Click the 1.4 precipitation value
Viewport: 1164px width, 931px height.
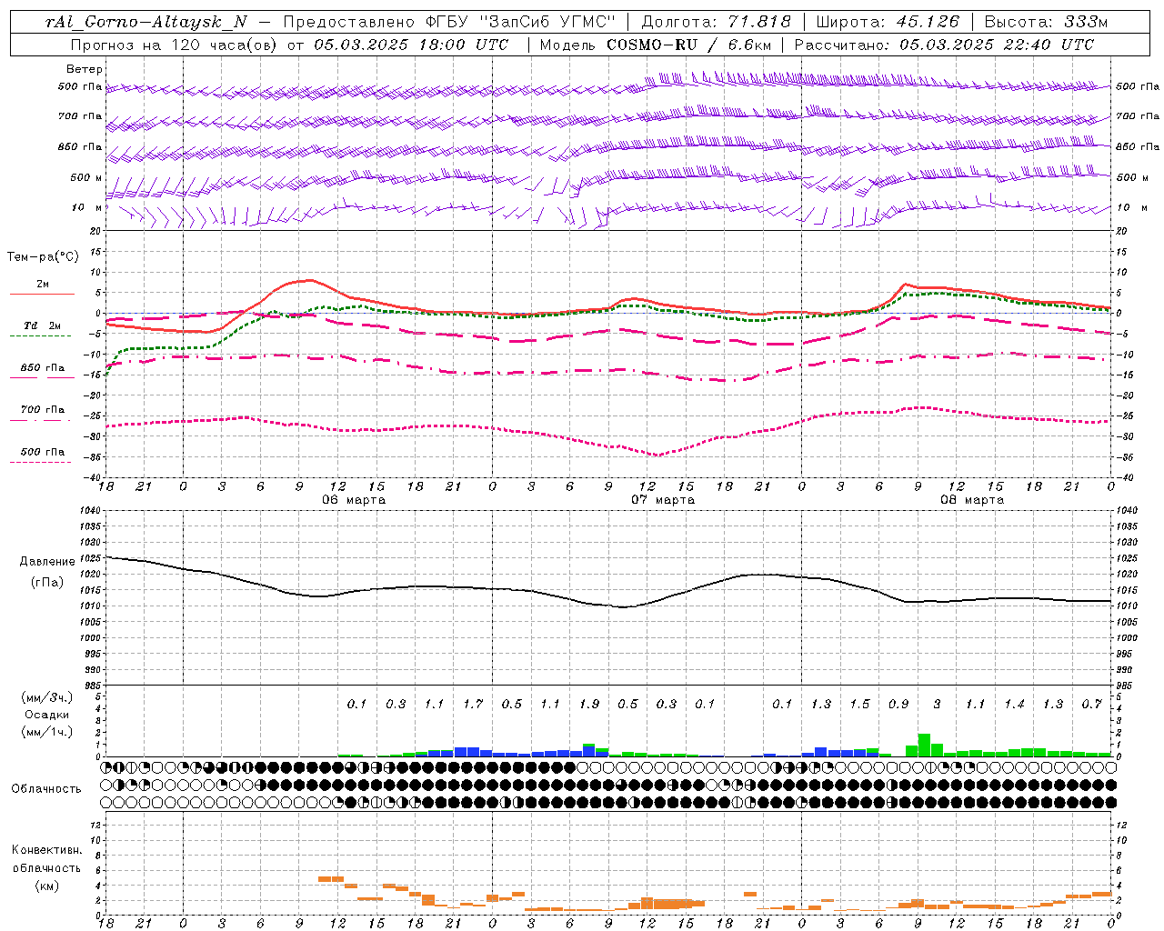(x=1014, y=704)
